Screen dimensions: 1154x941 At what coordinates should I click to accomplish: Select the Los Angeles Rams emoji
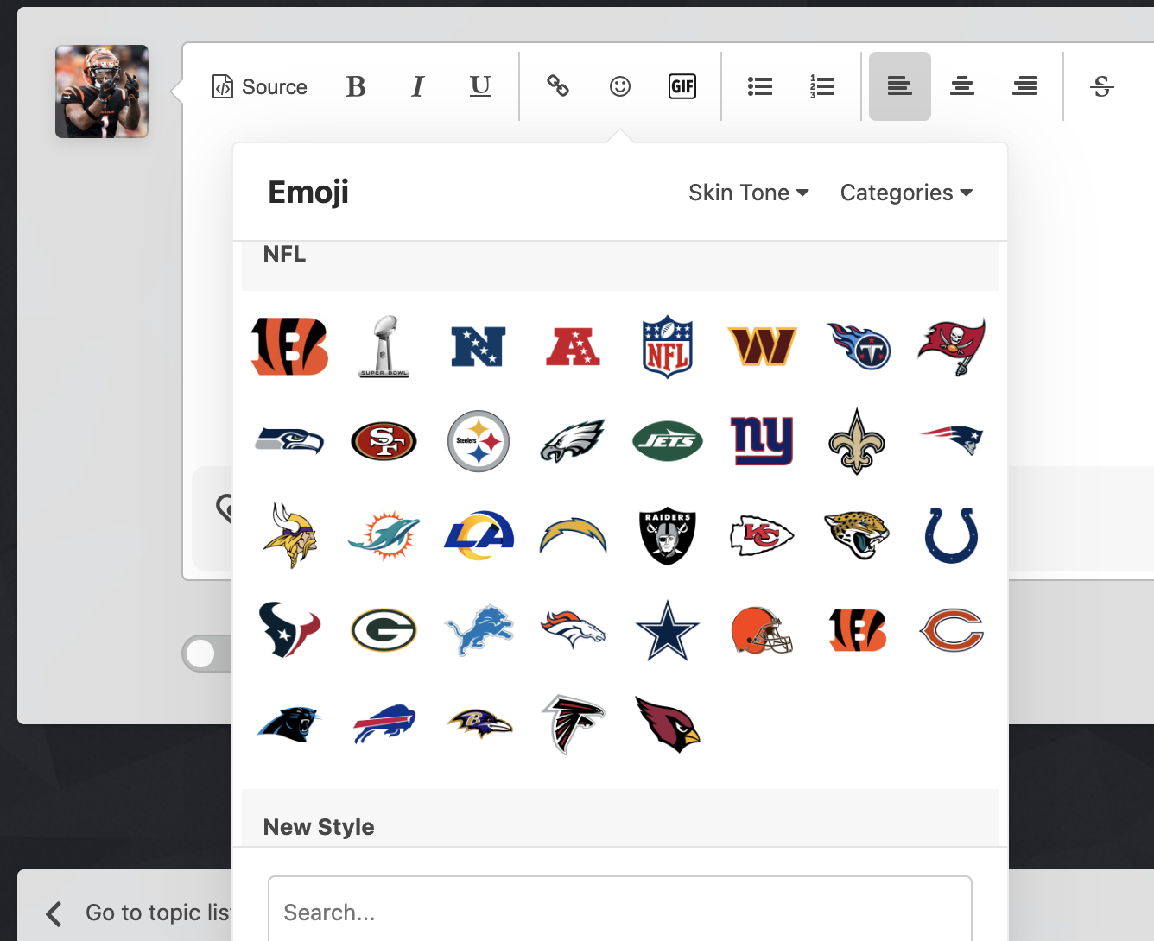coord(479,535)
